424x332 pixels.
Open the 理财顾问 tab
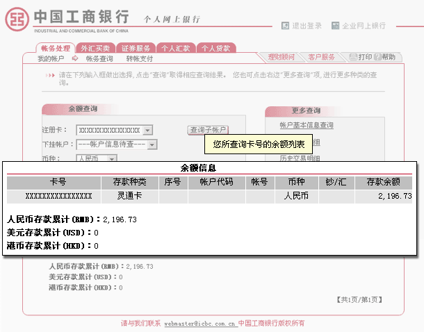(x=282, y=57)
